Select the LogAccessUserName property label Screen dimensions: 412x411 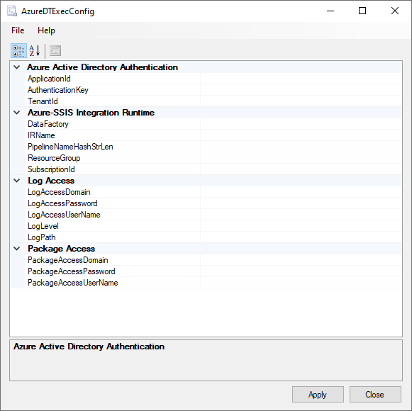click(x=64, y=215)
